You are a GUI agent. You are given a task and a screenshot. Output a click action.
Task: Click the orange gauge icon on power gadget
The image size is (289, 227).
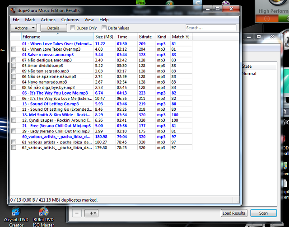click(x=267, y=19)
